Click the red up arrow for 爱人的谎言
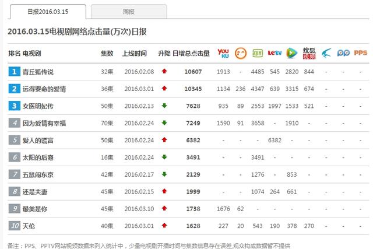This screenshot has height=249, width=373. point(164,141)
